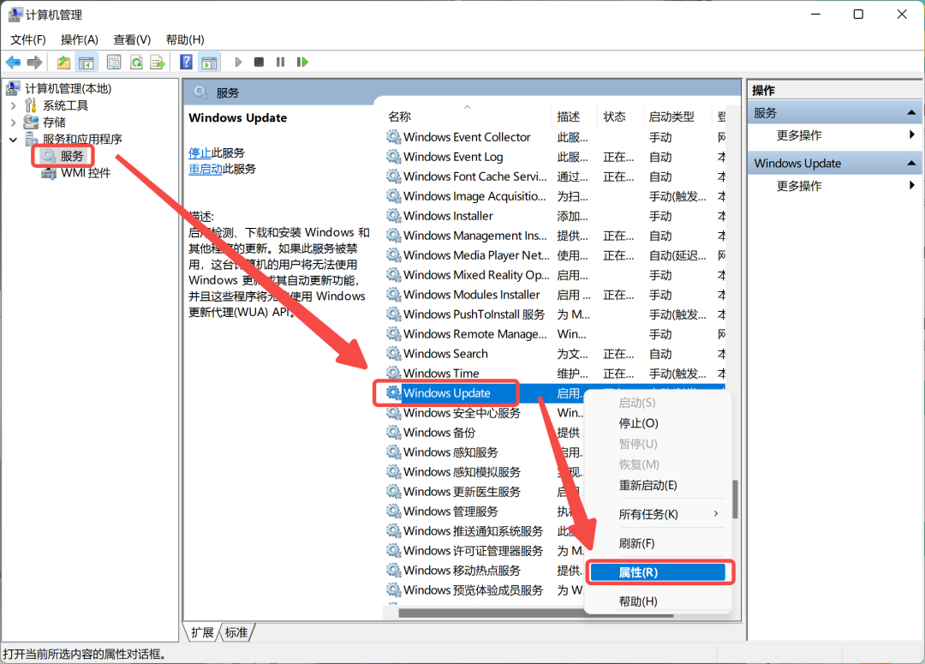The height and width of the screenshot is (664, 925).
Task: Click the Refresh toolbar icon
Action: click(x=136, y=62)
